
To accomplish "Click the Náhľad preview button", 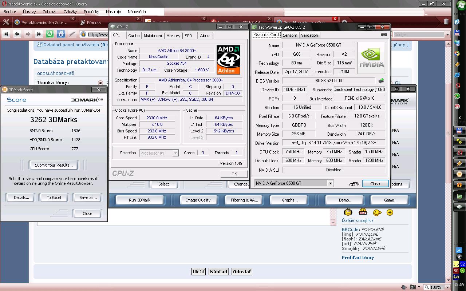I will [218, 272].
